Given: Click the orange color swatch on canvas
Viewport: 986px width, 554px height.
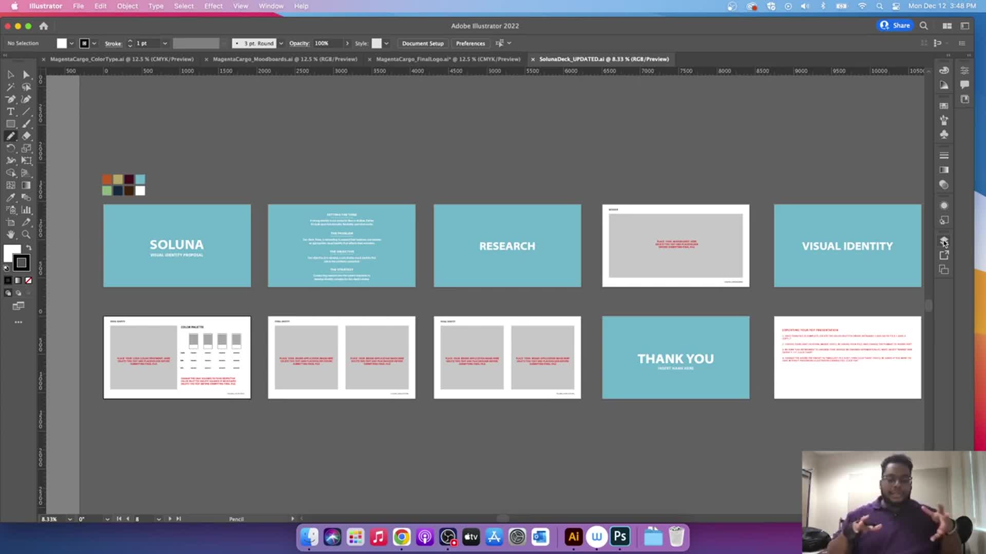Looking at the screenshot, I should (107, 179).
